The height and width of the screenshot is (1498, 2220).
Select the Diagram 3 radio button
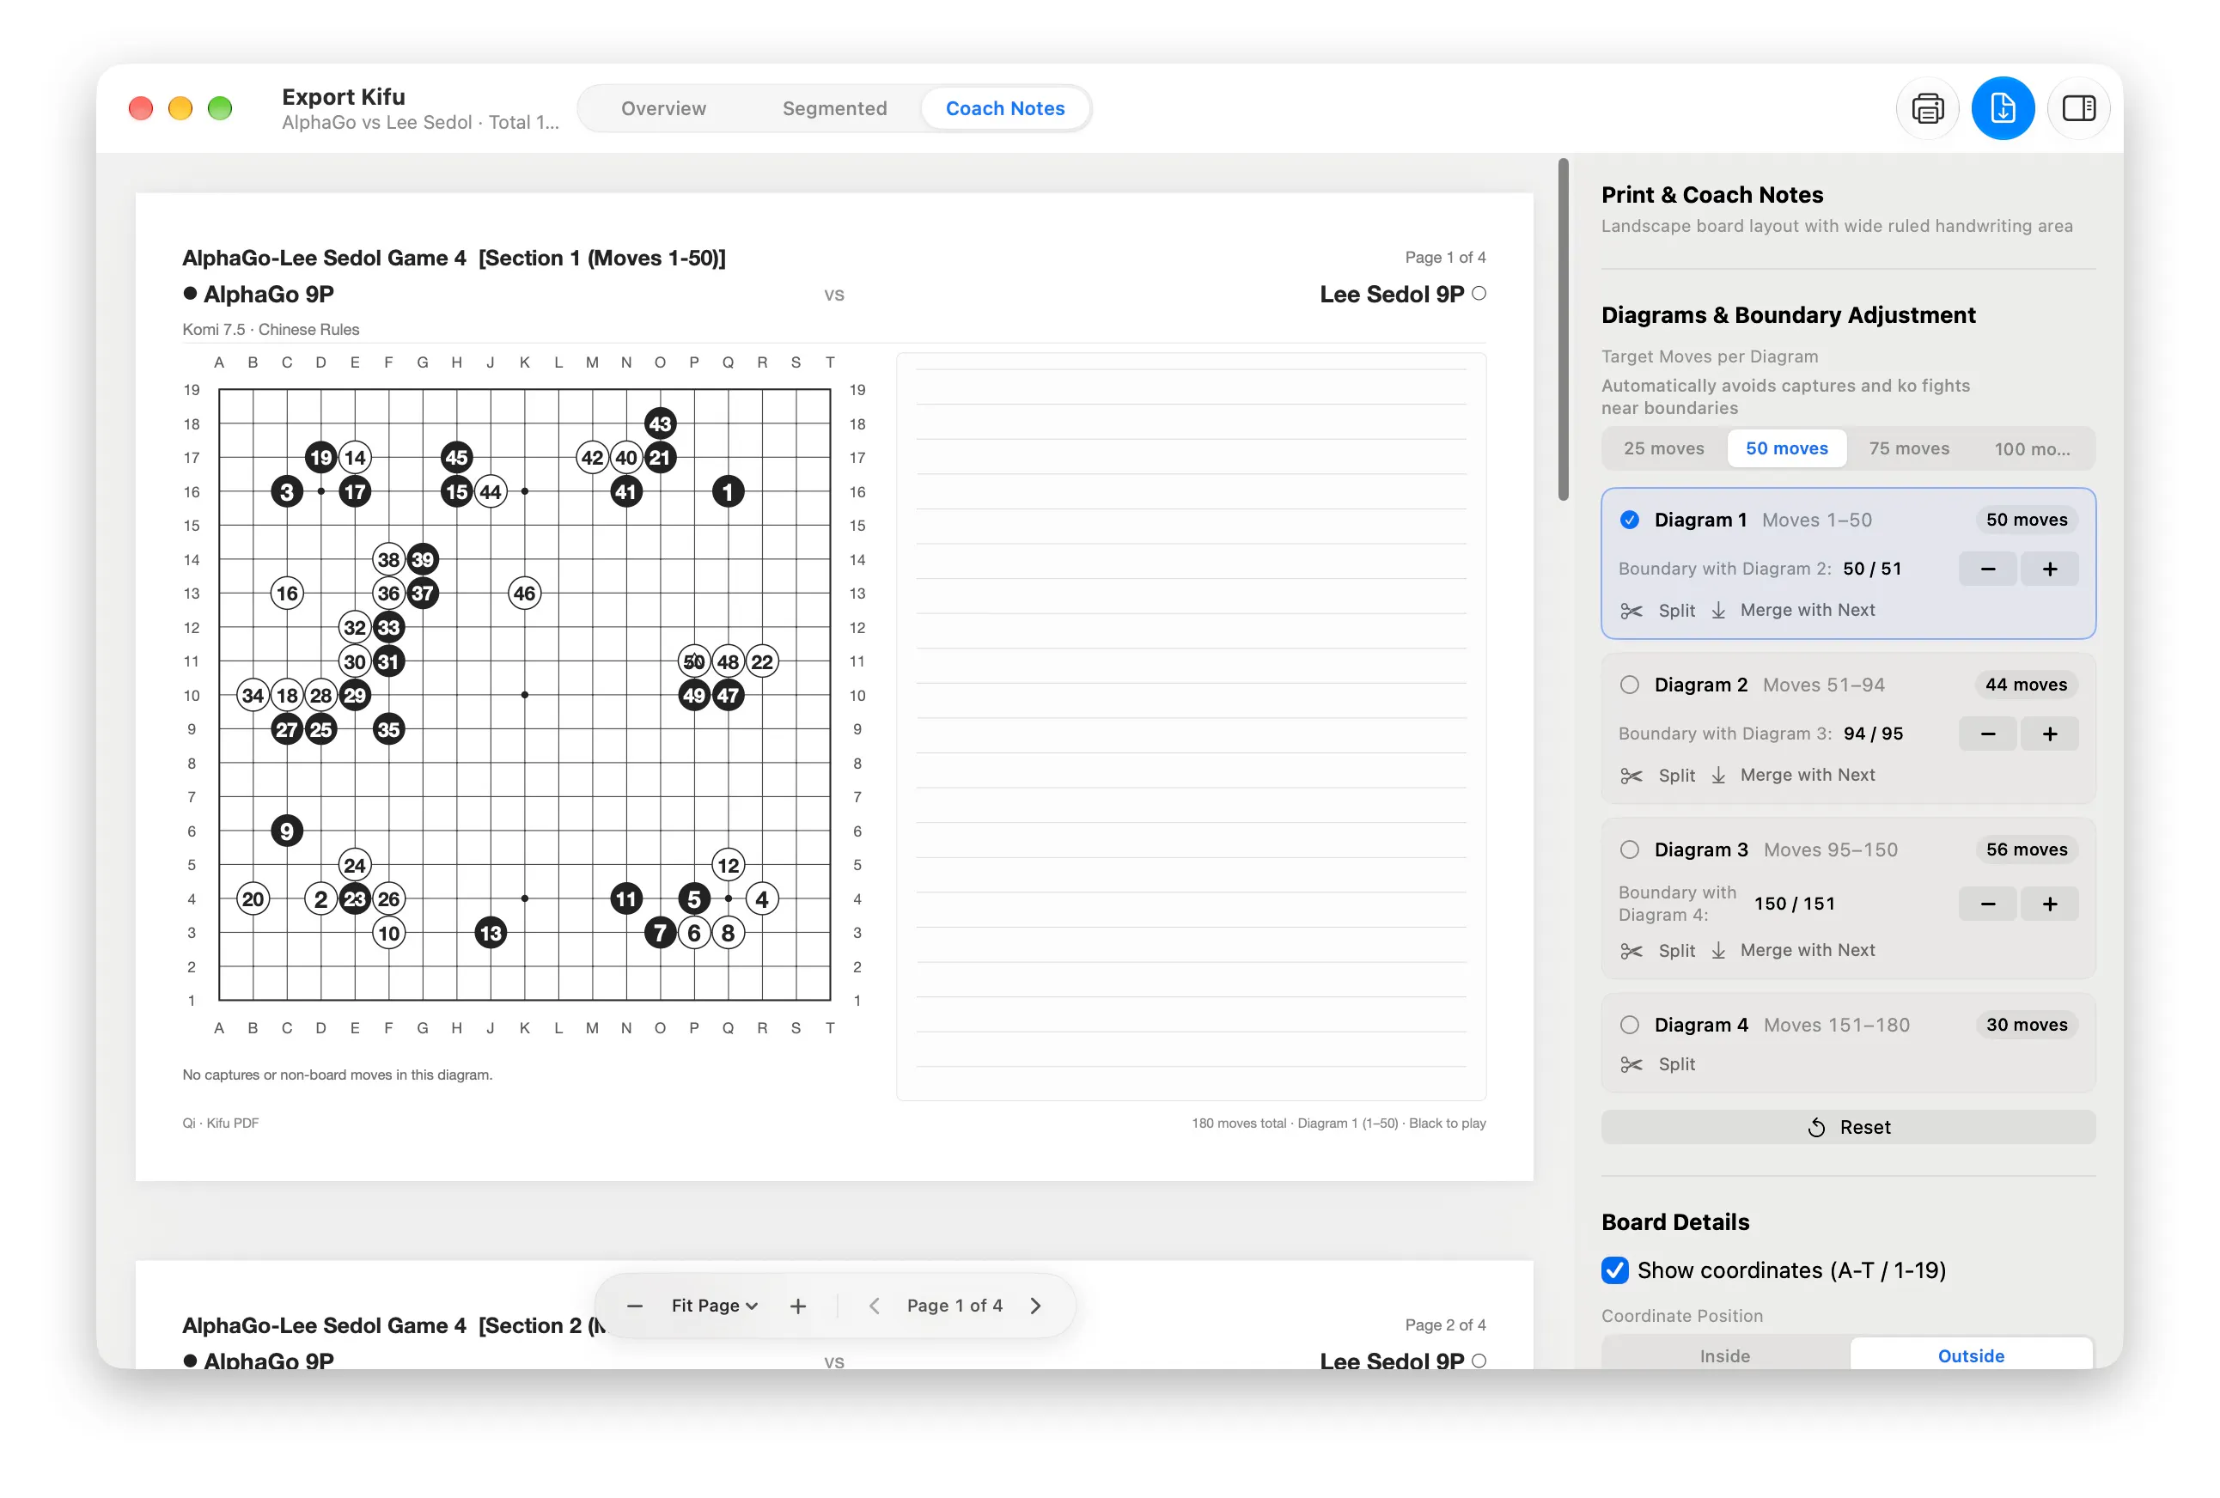[1630, 850]
